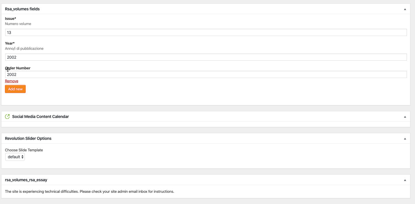Image resolution: width=415 pixels, height=204 pixels.
Task: Collapse the Social Media Content Calendar arrow
Action: click(x=405, y=117)
